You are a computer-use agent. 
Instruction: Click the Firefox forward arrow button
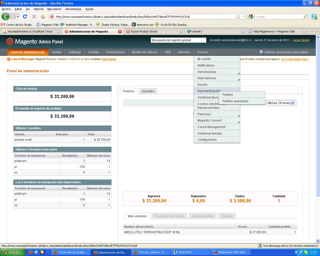(x=13, y=16)
